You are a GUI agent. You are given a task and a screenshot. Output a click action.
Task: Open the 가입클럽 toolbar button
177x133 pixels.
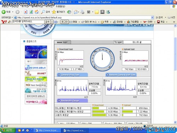click(133, 22)
